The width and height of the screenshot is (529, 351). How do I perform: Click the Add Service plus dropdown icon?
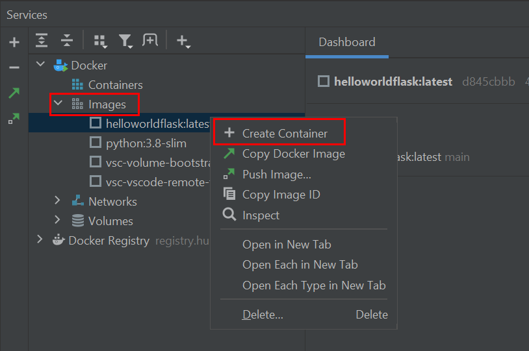(183, 42)
